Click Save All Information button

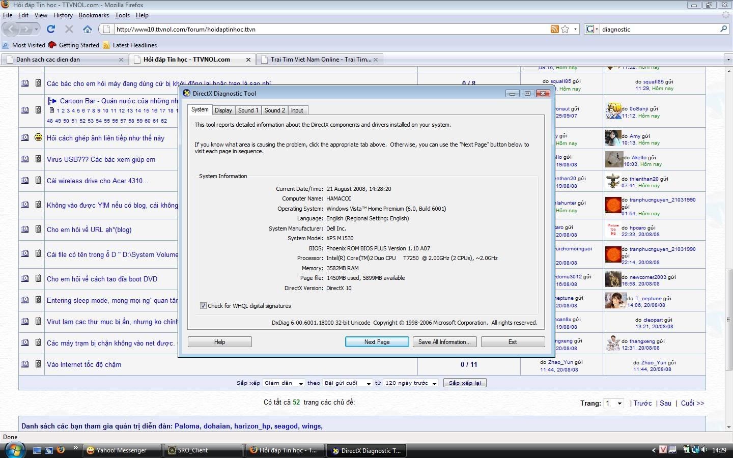coord(444,342)
